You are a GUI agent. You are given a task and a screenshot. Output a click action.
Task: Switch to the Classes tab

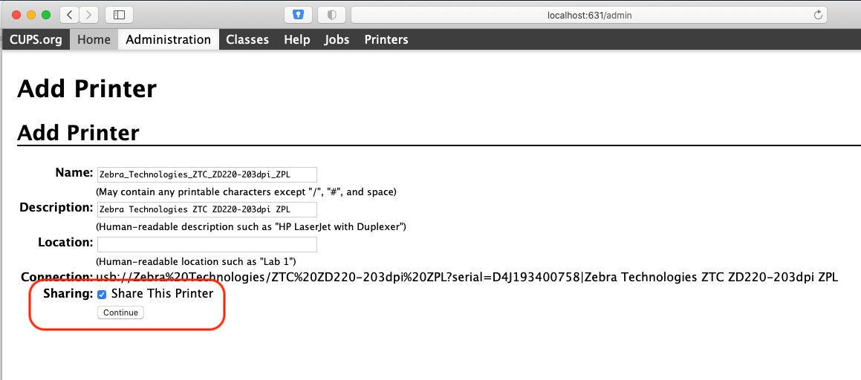247,39
